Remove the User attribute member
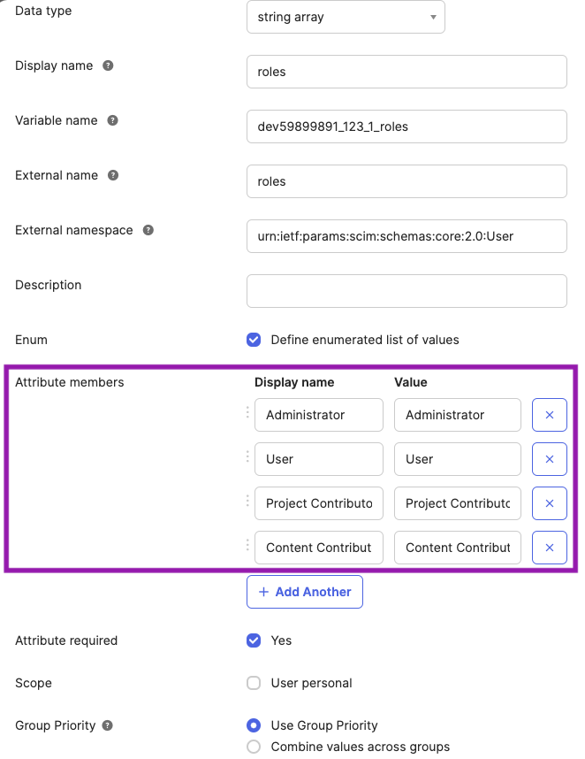Screen dimensions: 585x759 [x=550, y=459]
